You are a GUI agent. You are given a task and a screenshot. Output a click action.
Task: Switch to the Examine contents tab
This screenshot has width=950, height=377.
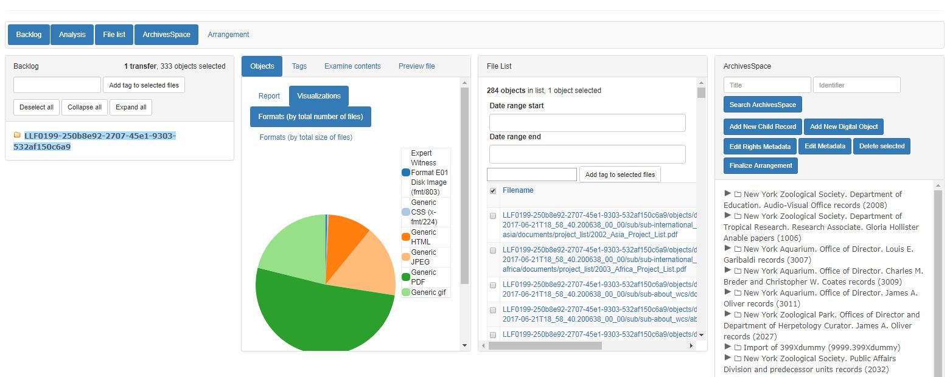point(352,66)
